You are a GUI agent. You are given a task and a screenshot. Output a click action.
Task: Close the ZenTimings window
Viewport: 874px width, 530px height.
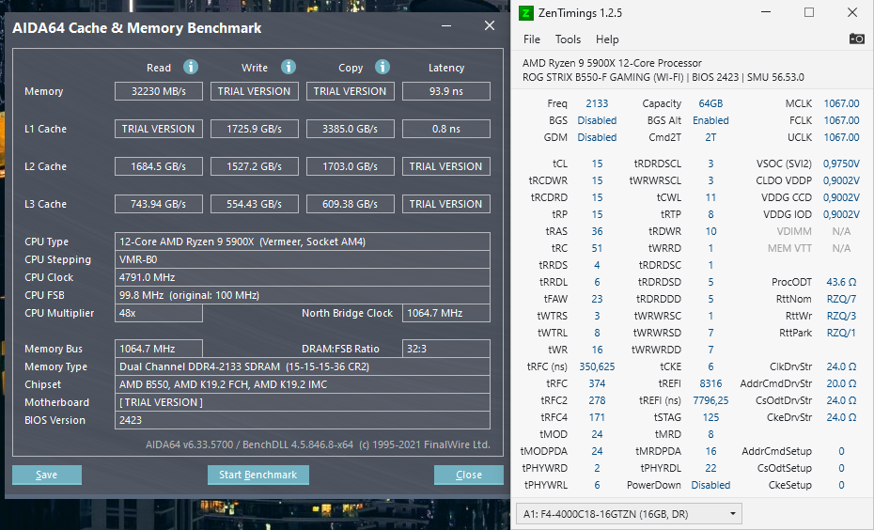pyautogui.click(x=852, y=12)
